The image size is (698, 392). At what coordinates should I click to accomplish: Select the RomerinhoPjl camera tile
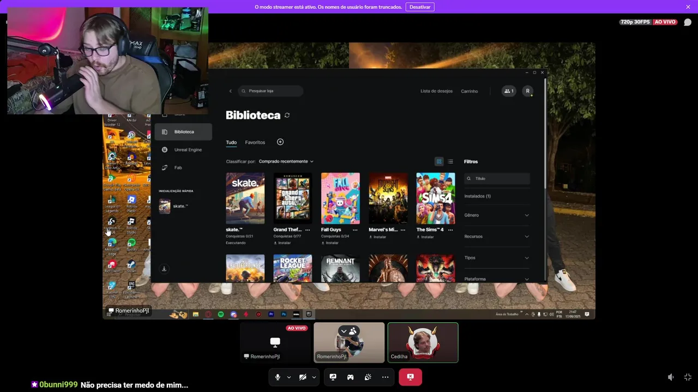[x=349, y=342]
